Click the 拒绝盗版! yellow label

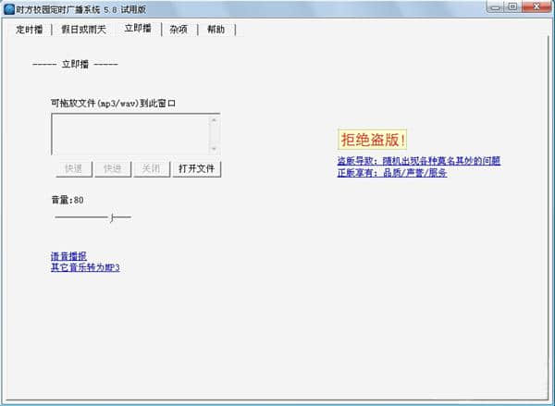coord(373,139)
